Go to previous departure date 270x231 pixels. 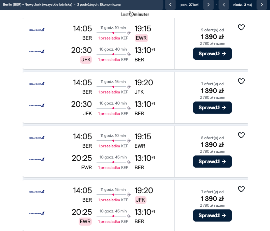click(x=170, y=5)
